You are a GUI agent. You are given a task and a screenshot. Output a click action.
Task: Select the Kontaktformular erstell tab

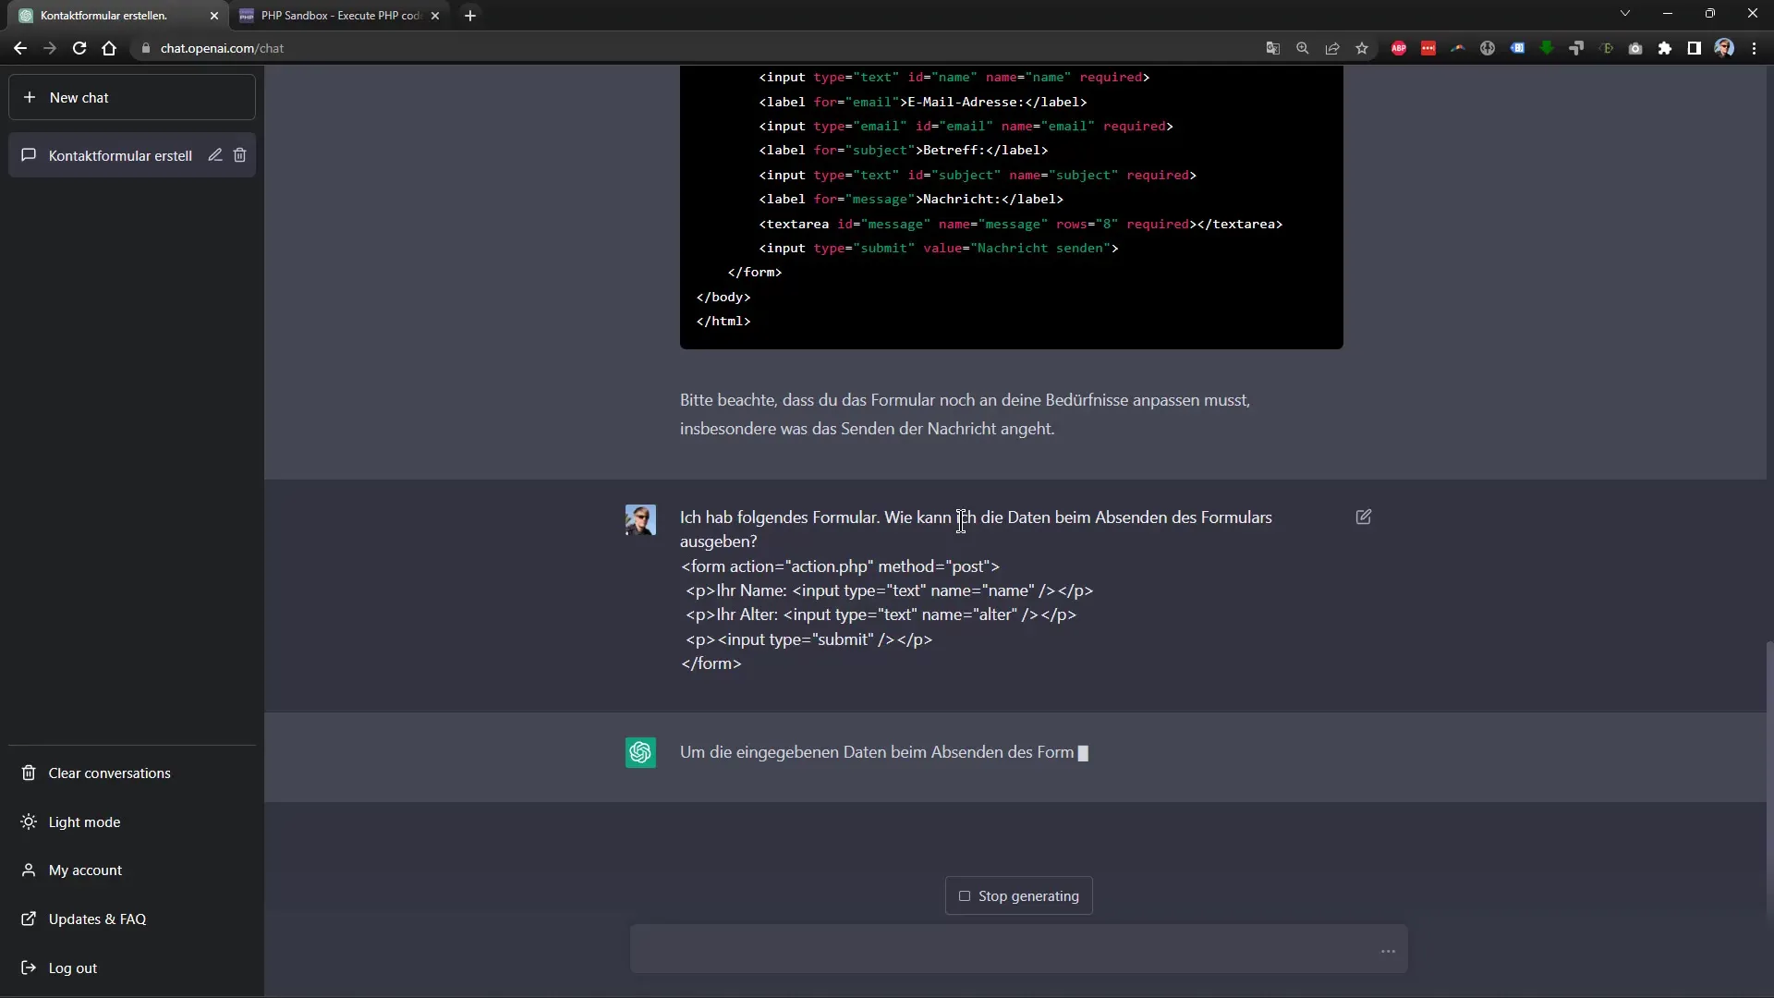(x=106, y=15)
